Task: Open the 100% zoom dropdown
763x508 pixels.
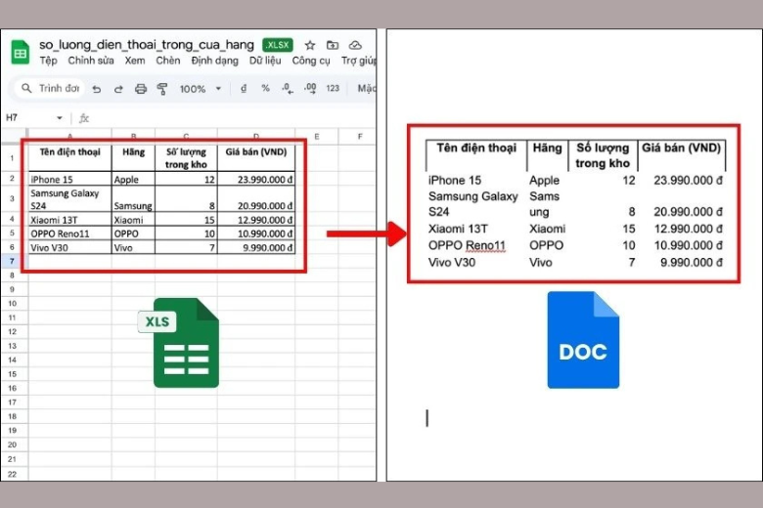Action: coord(198,89)
